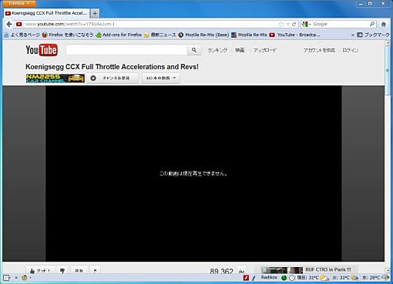The height and width of the screenshot is (284, 393).
Task: Open the '最新ニュース' bookmark feed
Action: 160,35
